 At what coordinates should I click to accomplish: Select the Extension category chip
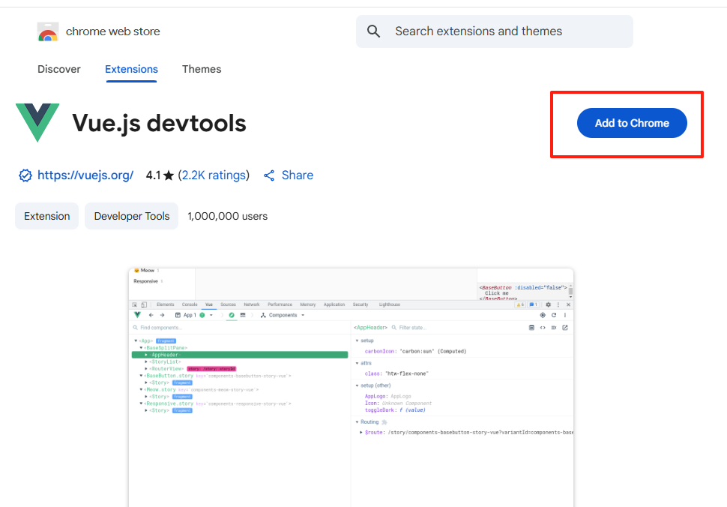pyautogui.click(x=46, y=216)
